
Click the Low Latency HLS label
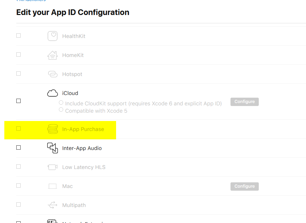[x=84, y=167]
